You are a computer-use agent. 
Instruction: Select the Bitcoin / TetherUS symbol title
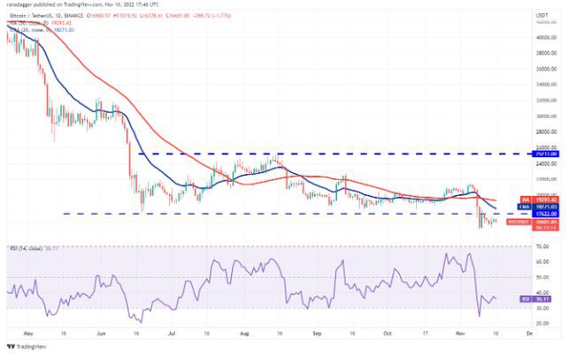[37, 16]
